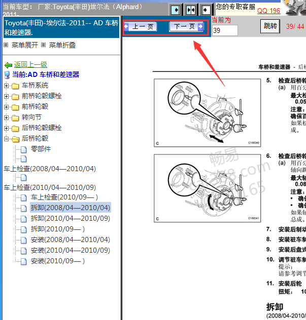This screenshot has width=306, height=320.
Task: Open the QQ:196 customer service link
Action: coord(268,11)
